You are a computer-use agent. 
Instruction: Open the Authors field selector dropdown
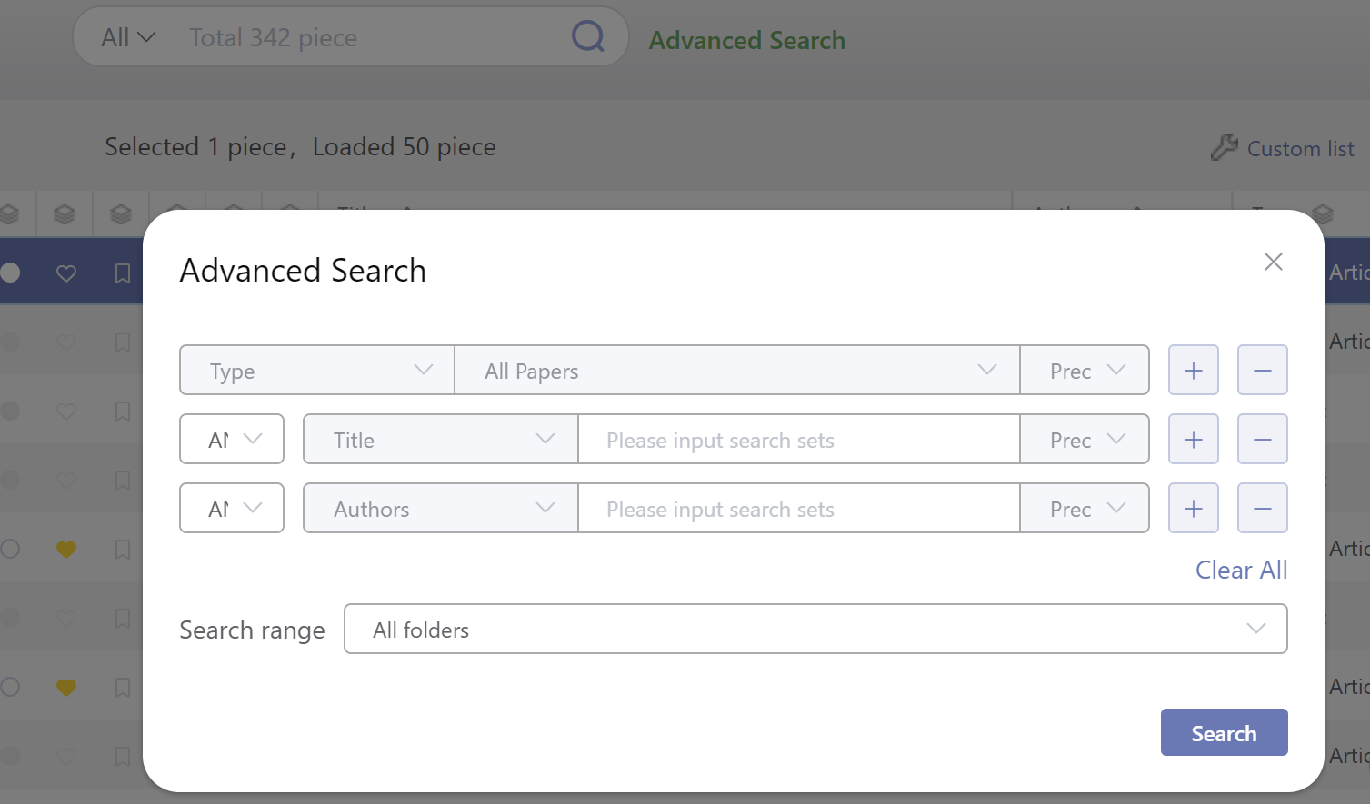(x=441, y=508)
